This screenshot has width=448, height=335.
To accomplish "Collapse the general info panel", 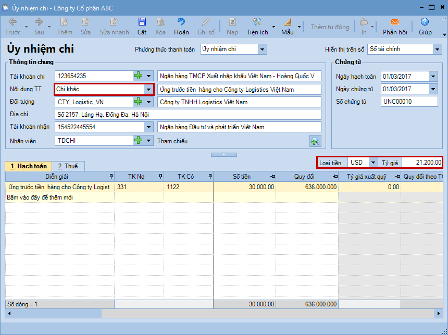I will [223, 155].
